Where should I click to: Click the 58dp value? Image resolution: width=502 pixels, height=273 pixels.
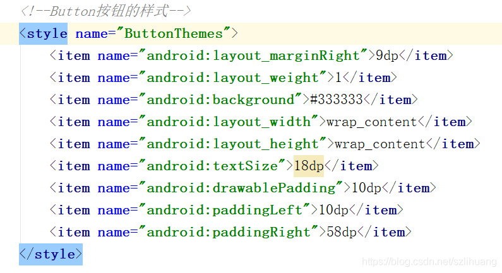342,232
